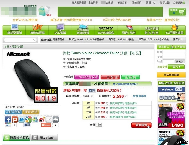This screenshot has width=189, height=145.
Task: Click the orange Share counter button
Action: tap(46, 125)
